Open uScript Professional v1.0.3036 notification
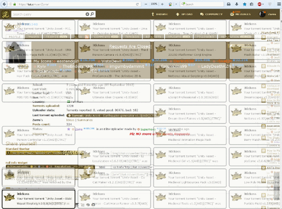 (x=190, y=93)
